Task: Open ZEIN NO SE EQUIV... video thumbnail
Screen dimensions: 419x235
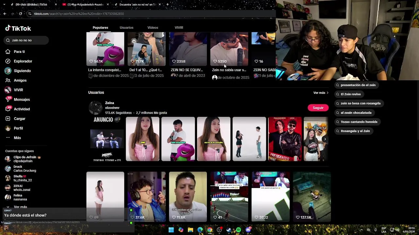Action: click(x=188, y=49)
